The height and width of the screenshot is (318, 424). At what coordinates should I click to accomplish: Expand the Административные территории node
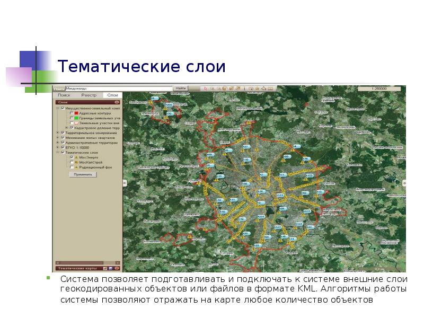click(57, 143)
